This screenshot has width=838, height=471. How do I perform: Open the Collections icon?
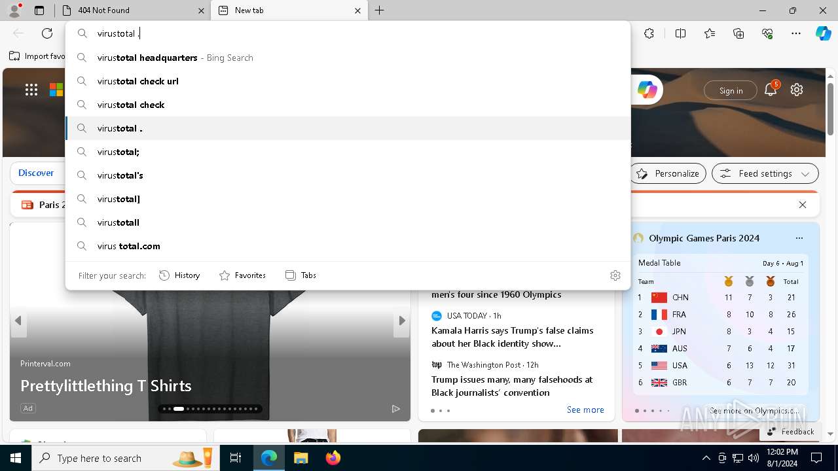pos(738,33)
